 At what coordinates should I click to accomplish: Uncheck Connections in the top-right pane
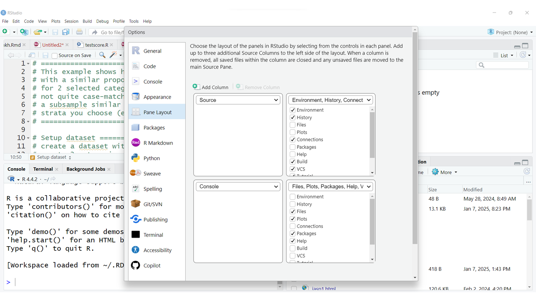point(293,140)
